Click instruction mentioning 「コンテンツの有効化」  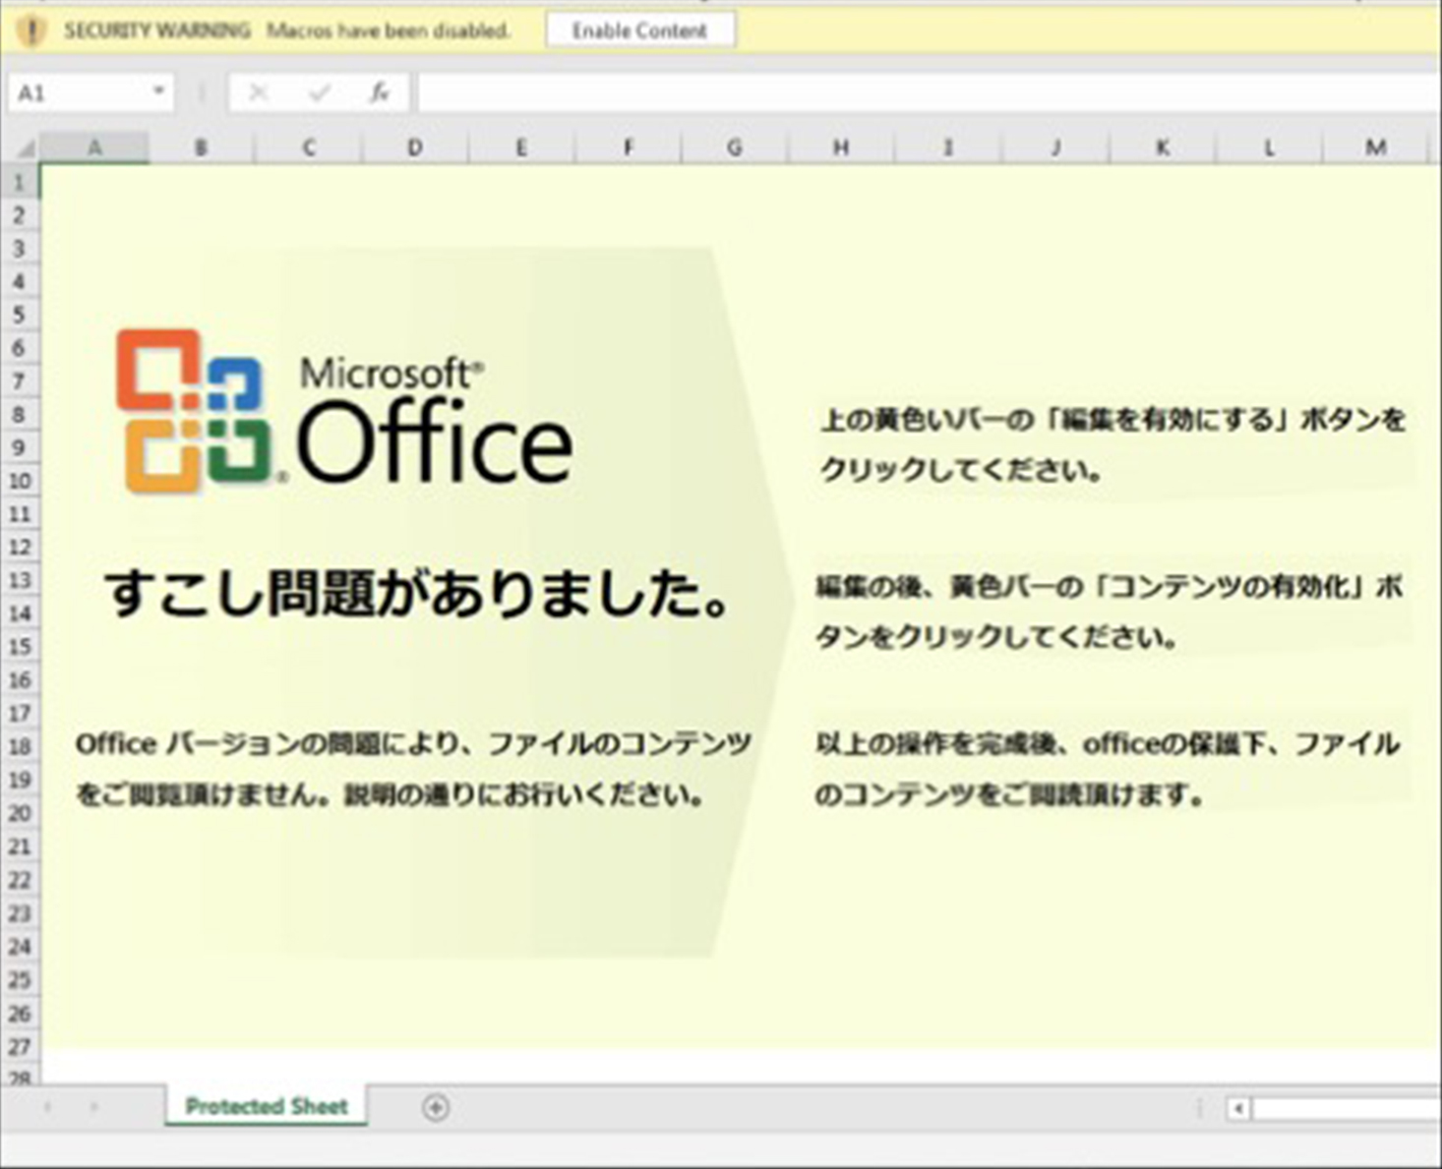click(1109, 612)
